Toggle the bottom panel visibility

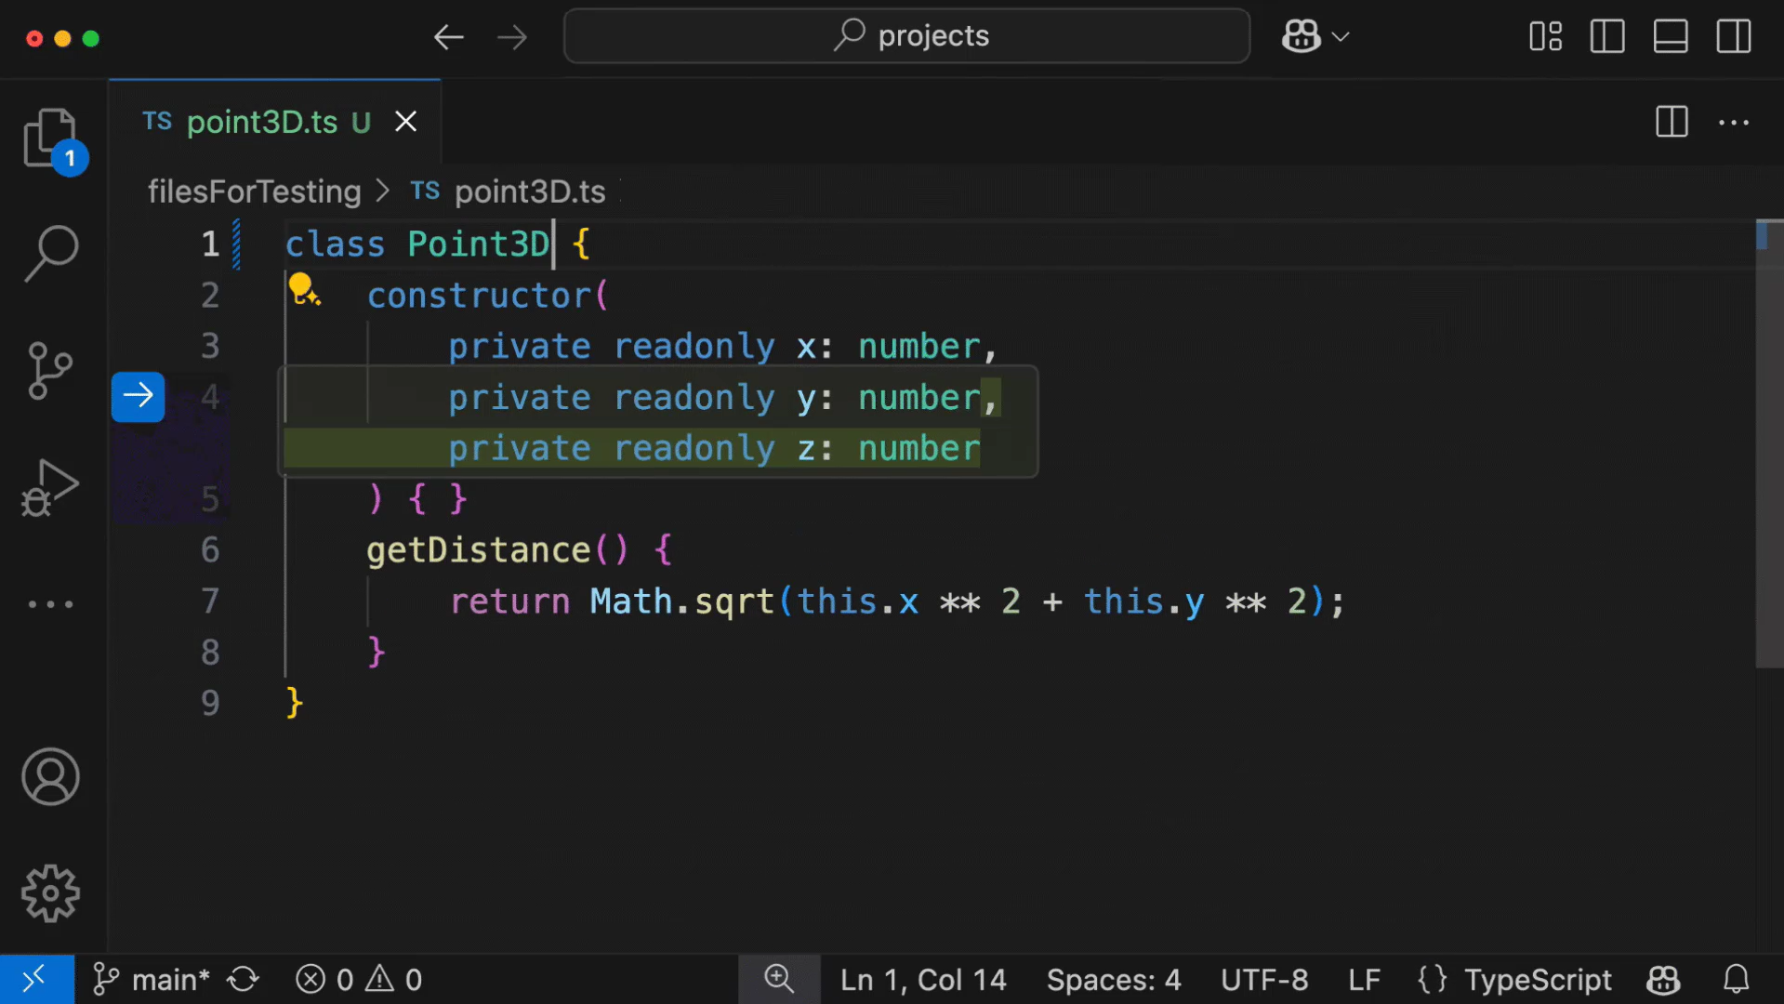[x=1670, y=37]
